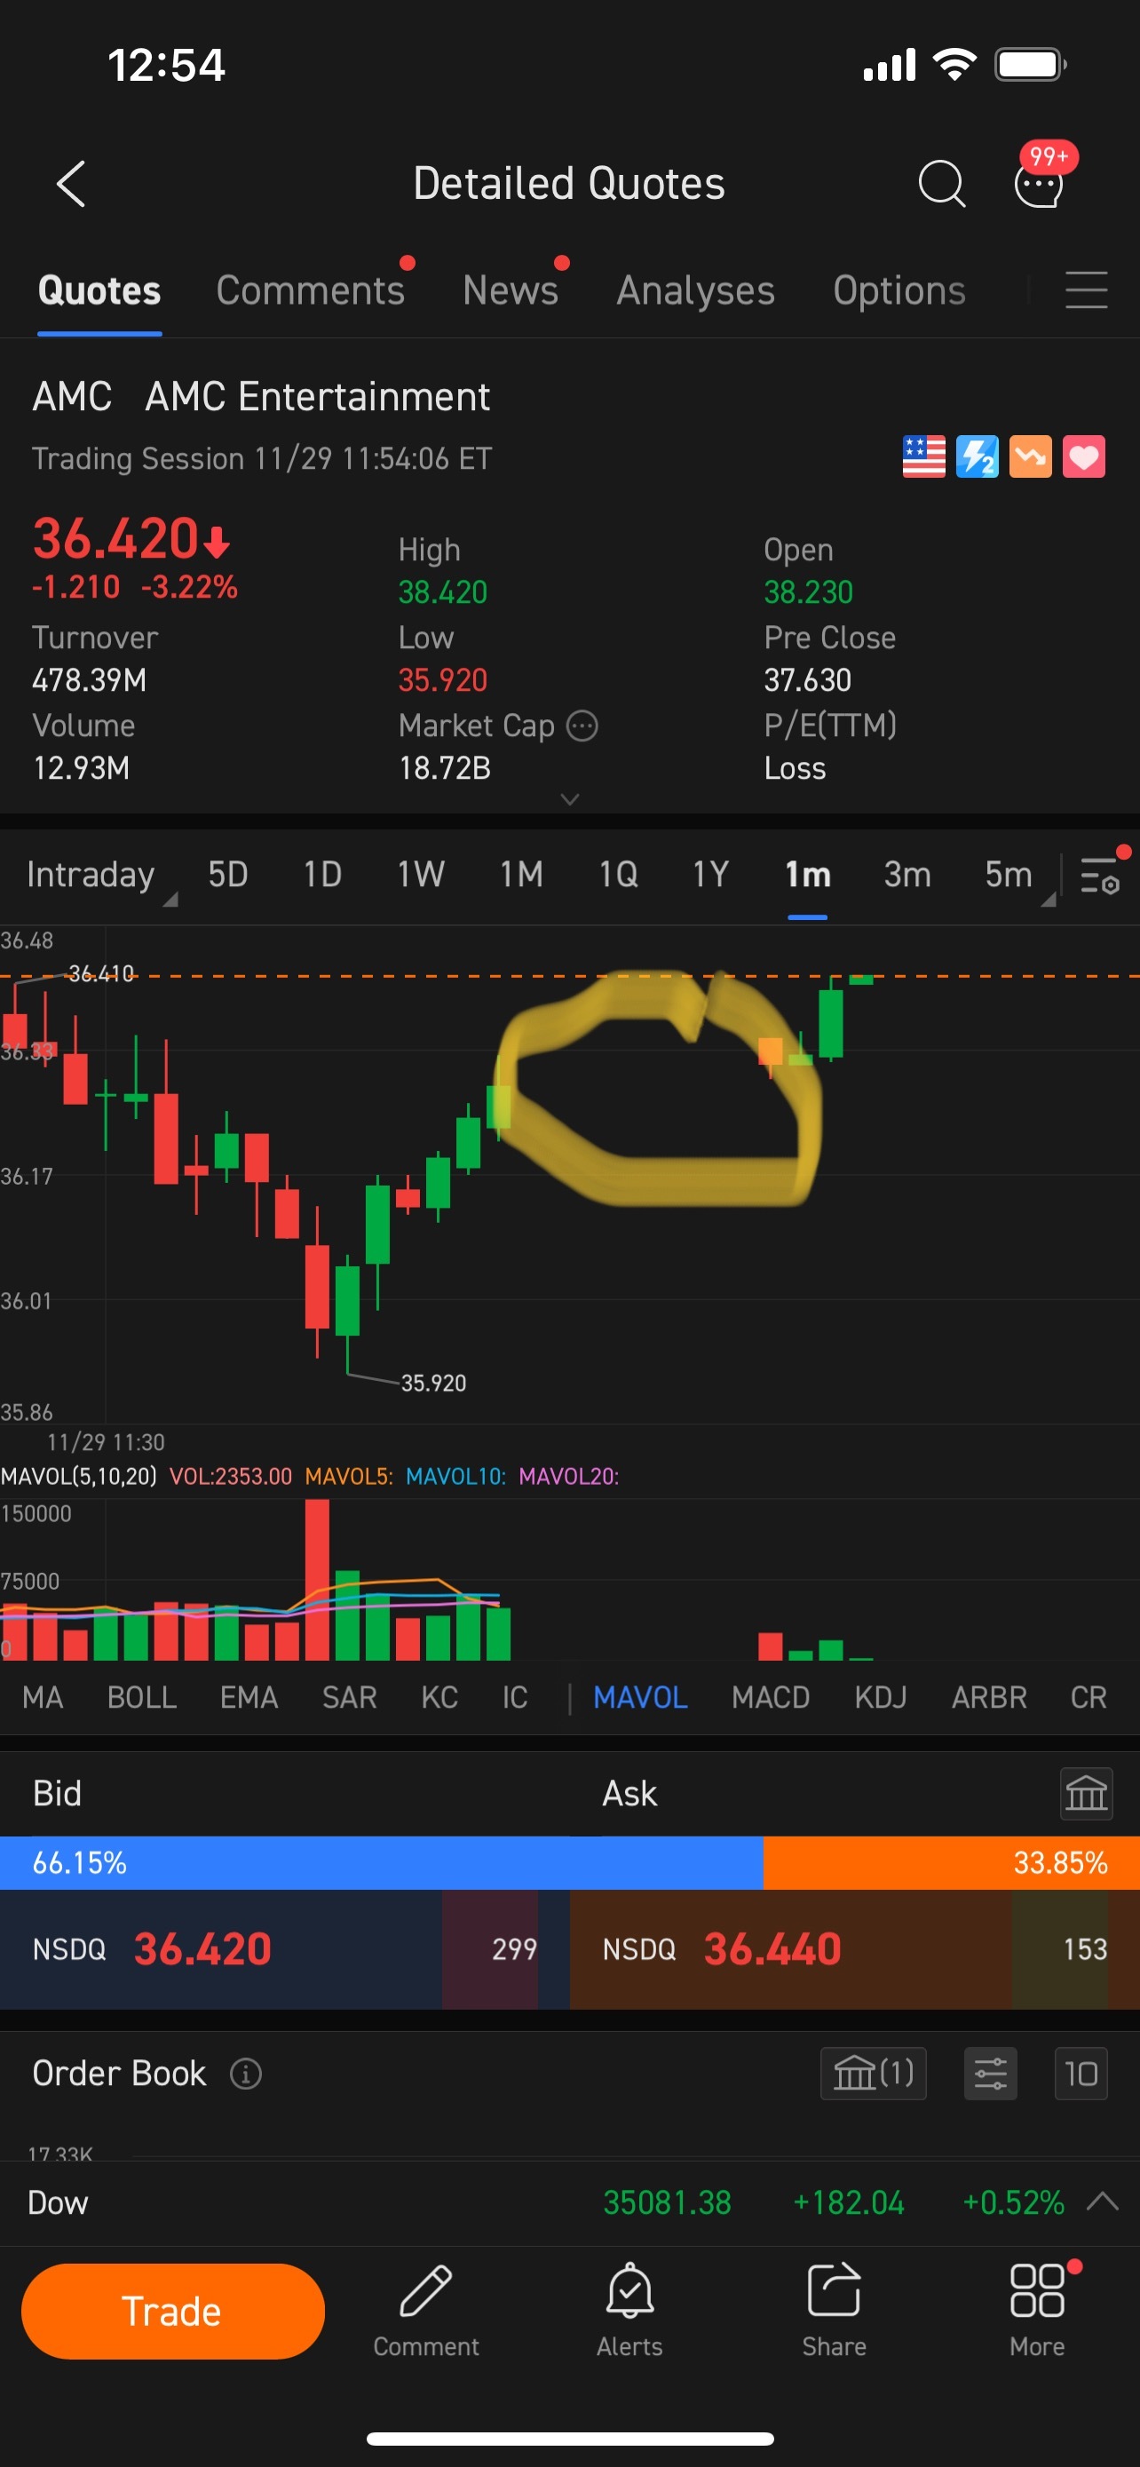The width and height of the screenshot is (1140, 2467).
Task: Enable the IC overlay indicator
Action: [515, 1698]
